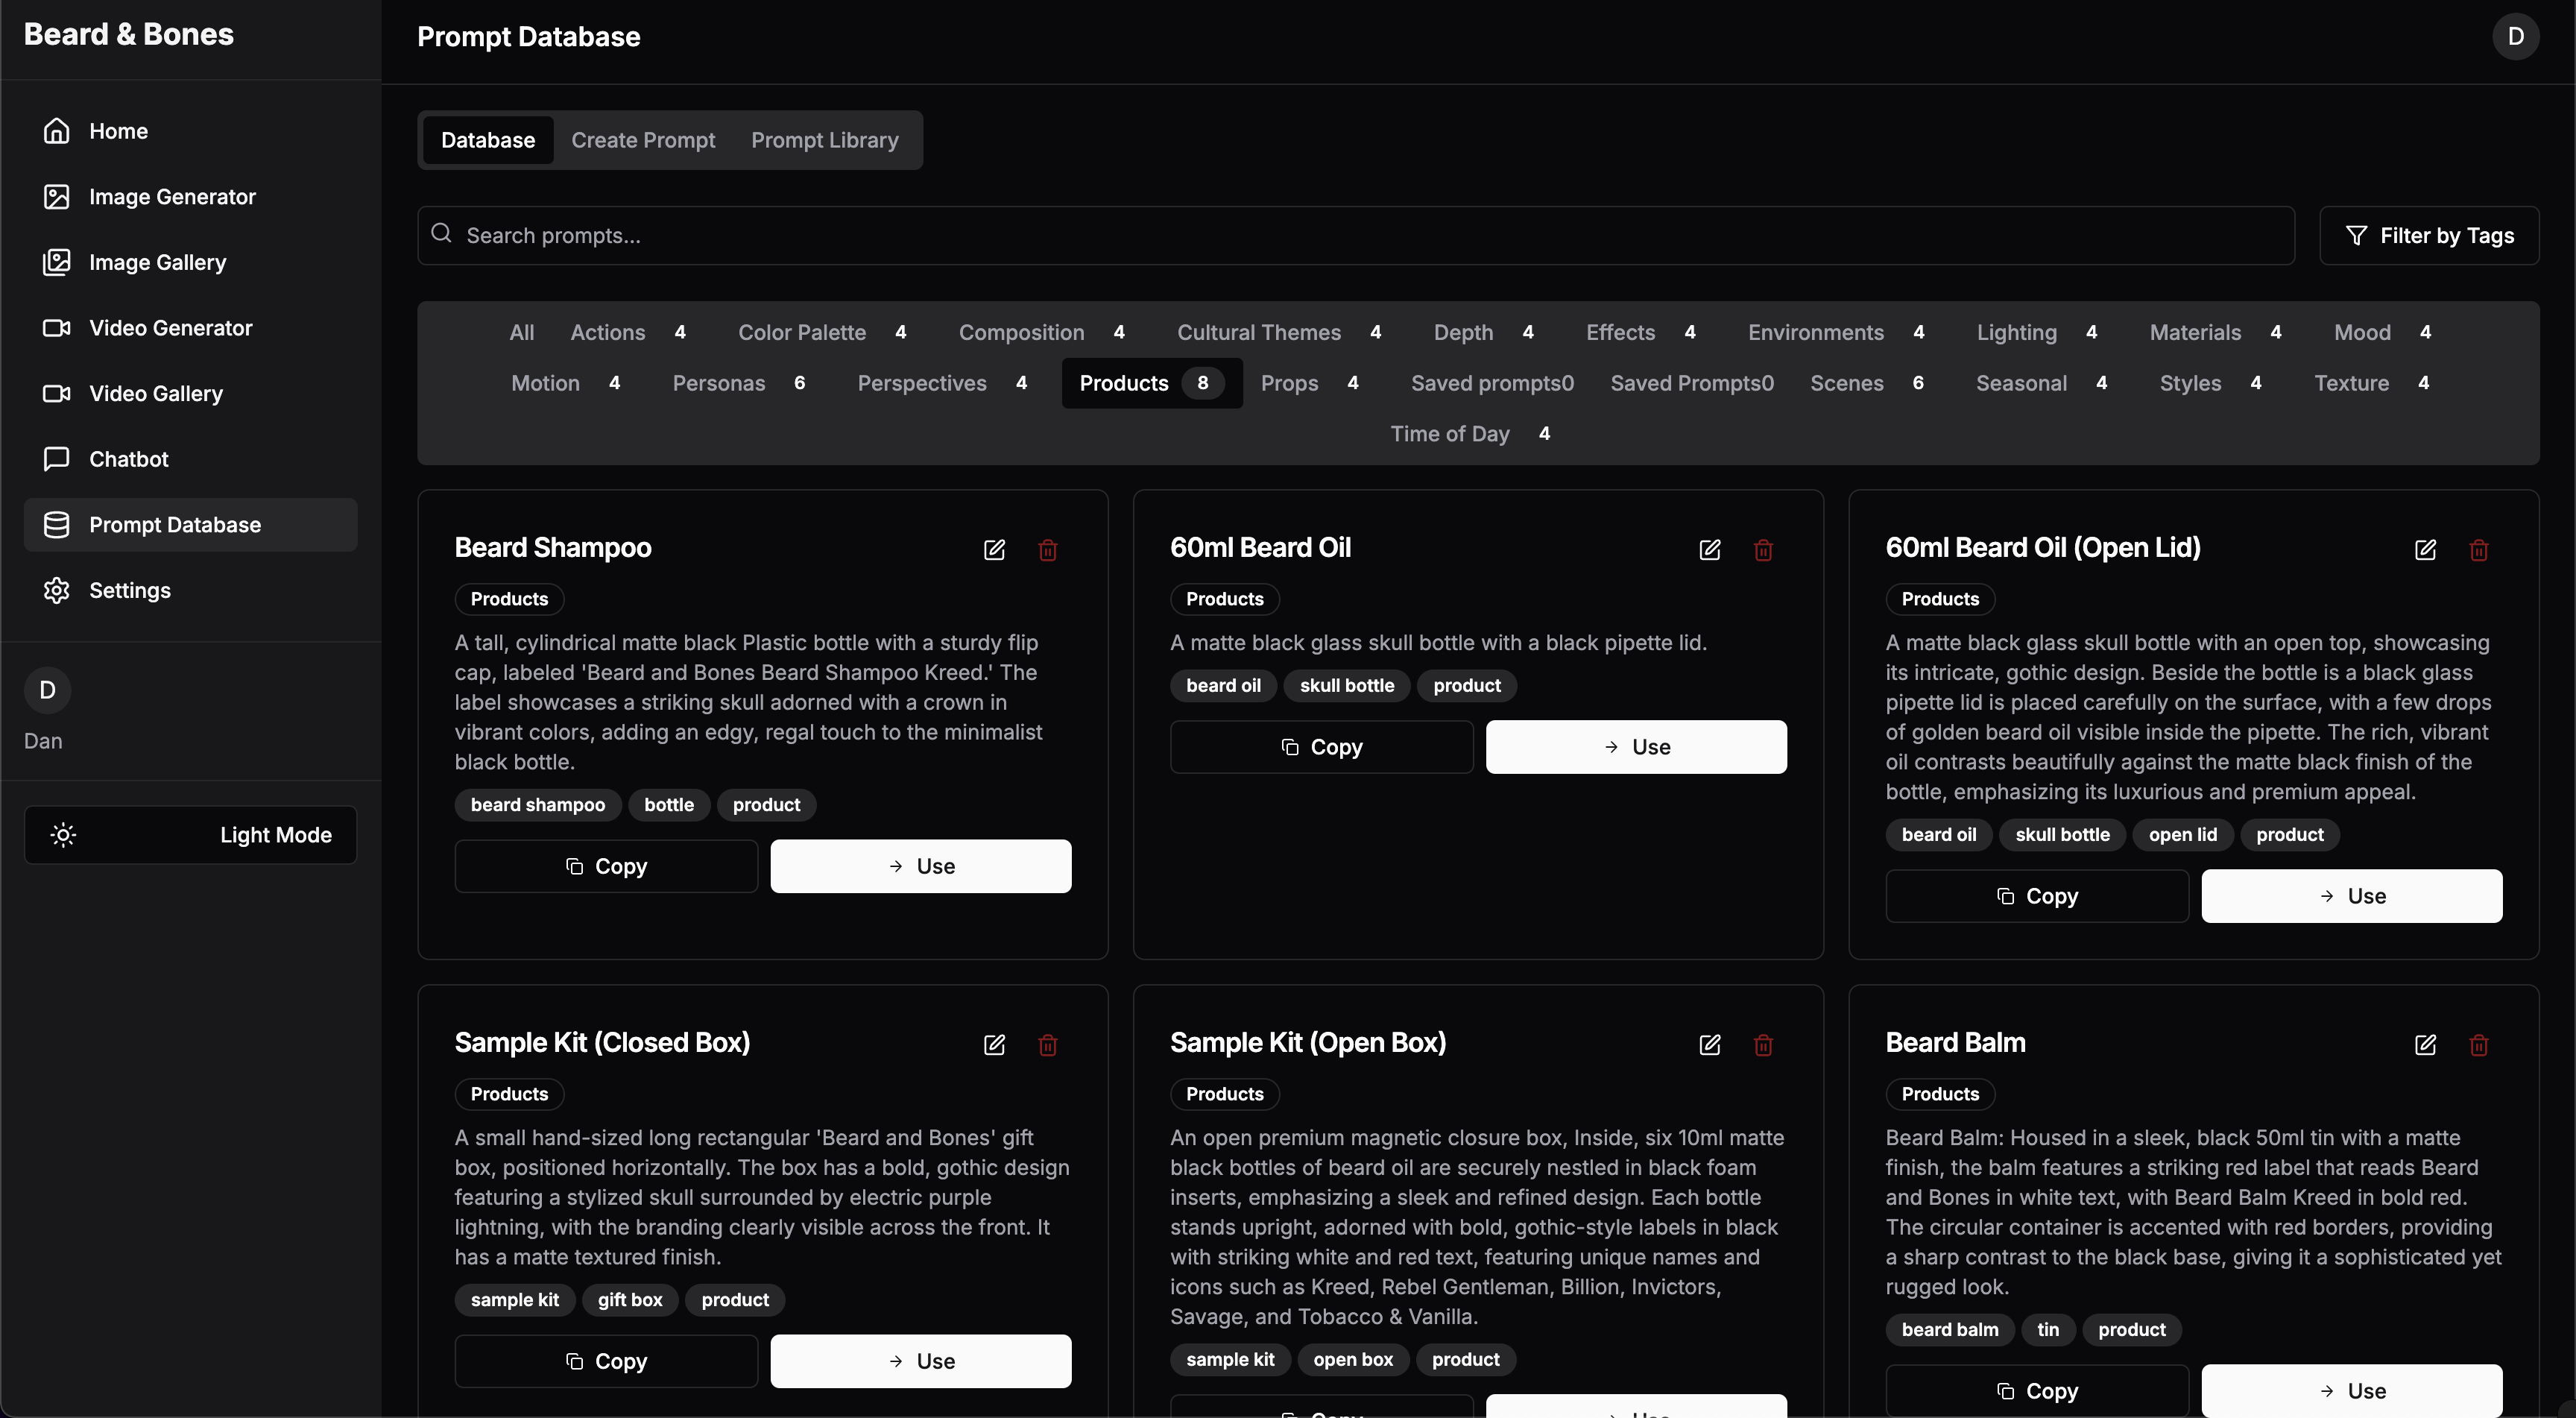Open Video Generator page
Image resolution: width=2576 pixels, height=1418 pixels.
click(x=190, y=328)
